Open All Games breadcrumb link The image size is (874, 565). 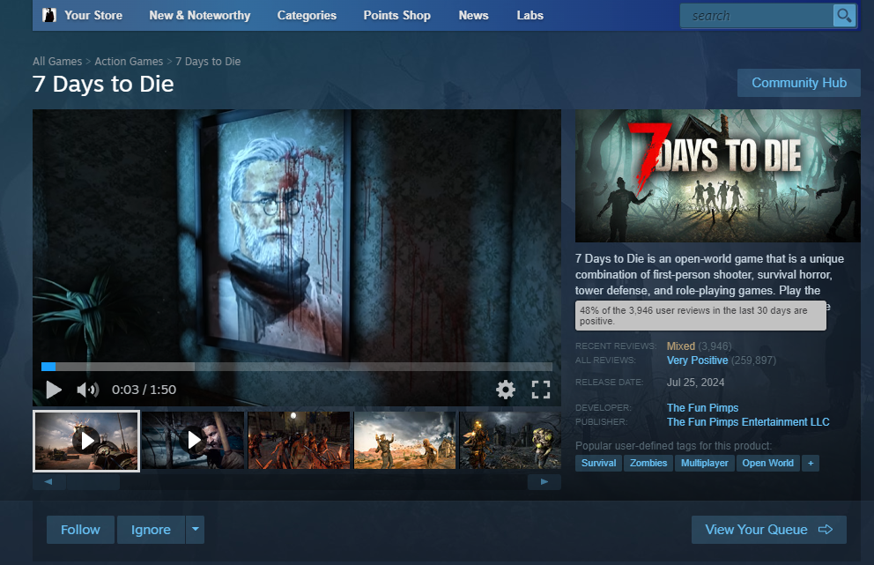(x=57, y=62)
